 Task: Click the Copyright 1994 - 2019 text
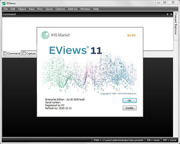pyautogui.click(x=118, y=94)
